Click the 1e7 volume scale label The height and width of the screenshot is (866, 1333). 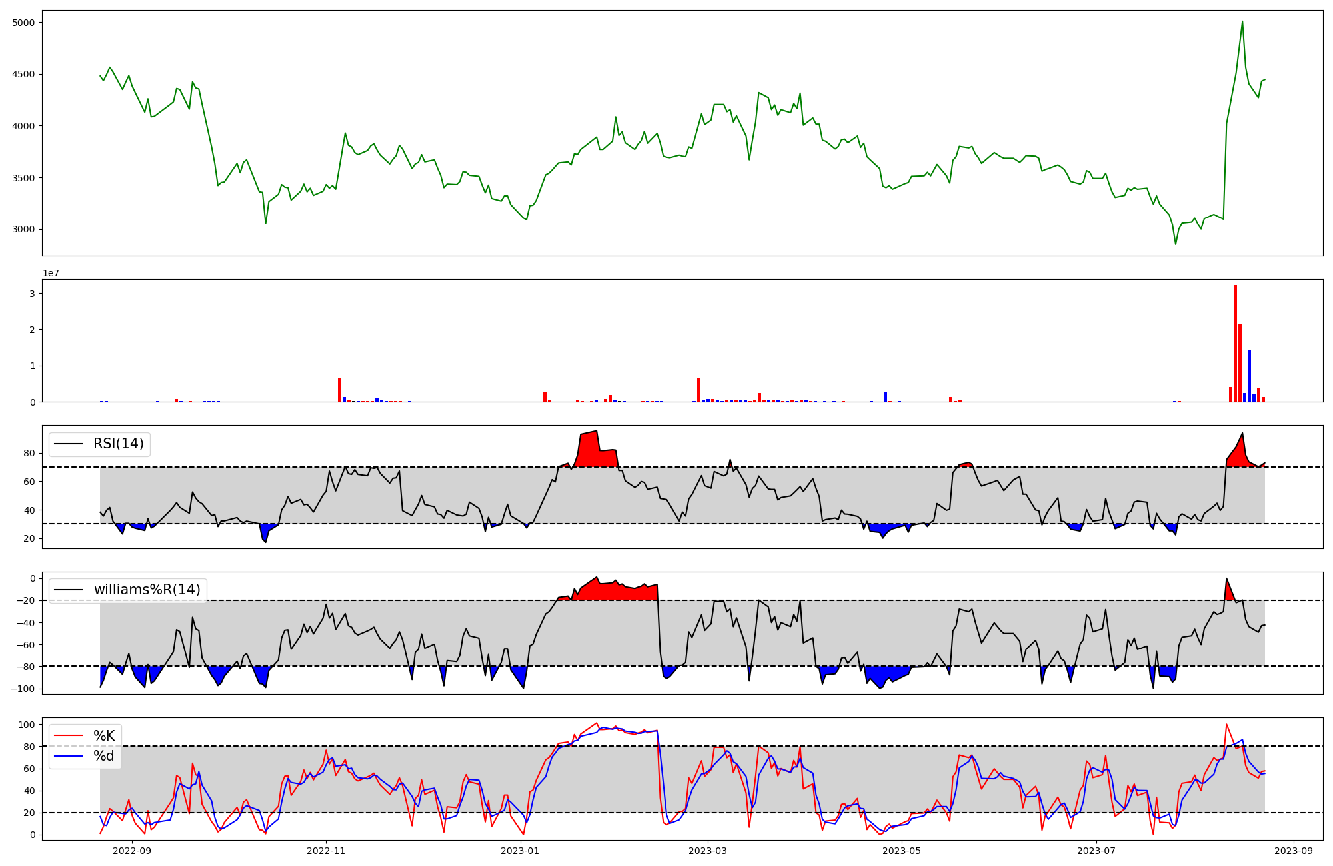pyautogui.click(x=51, y=274)
